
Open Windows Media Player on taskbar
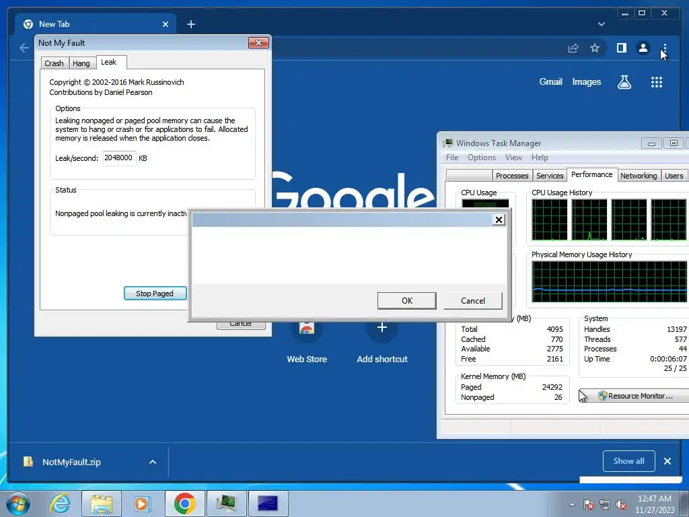[141, 504]
